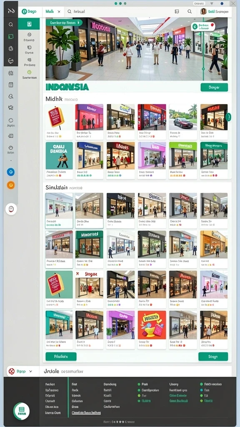
Task: Click the first circle icon below the green panel tab
Action: pyautogui.click(x=30, y=35)
